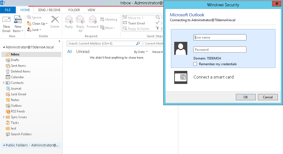
Task: Choose Connect a smart card option
Action: pos(213,77)
